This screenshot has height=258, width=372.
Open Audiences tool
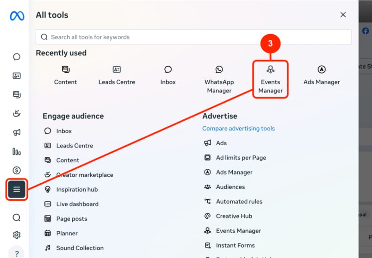point(224,187)
